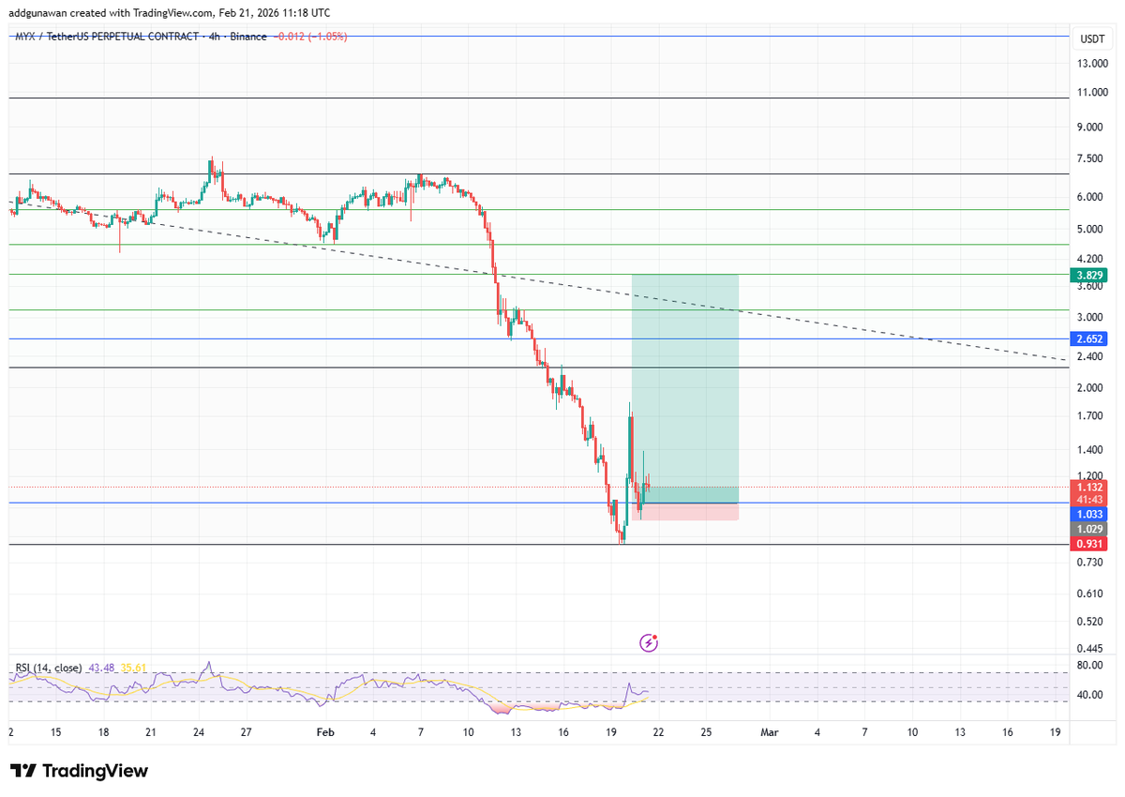Click the 1.029 grey price label

click(x=1090, y=529)
